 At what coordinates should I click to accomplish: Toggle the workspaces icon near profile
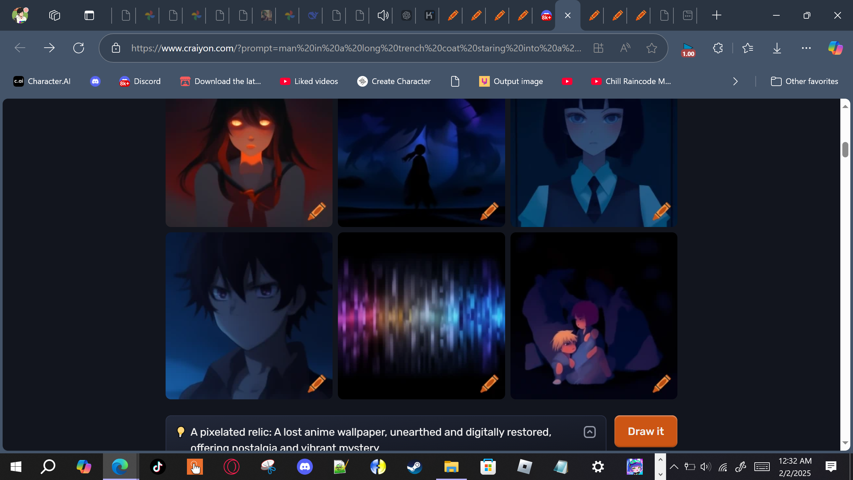(x=54, y=15)
